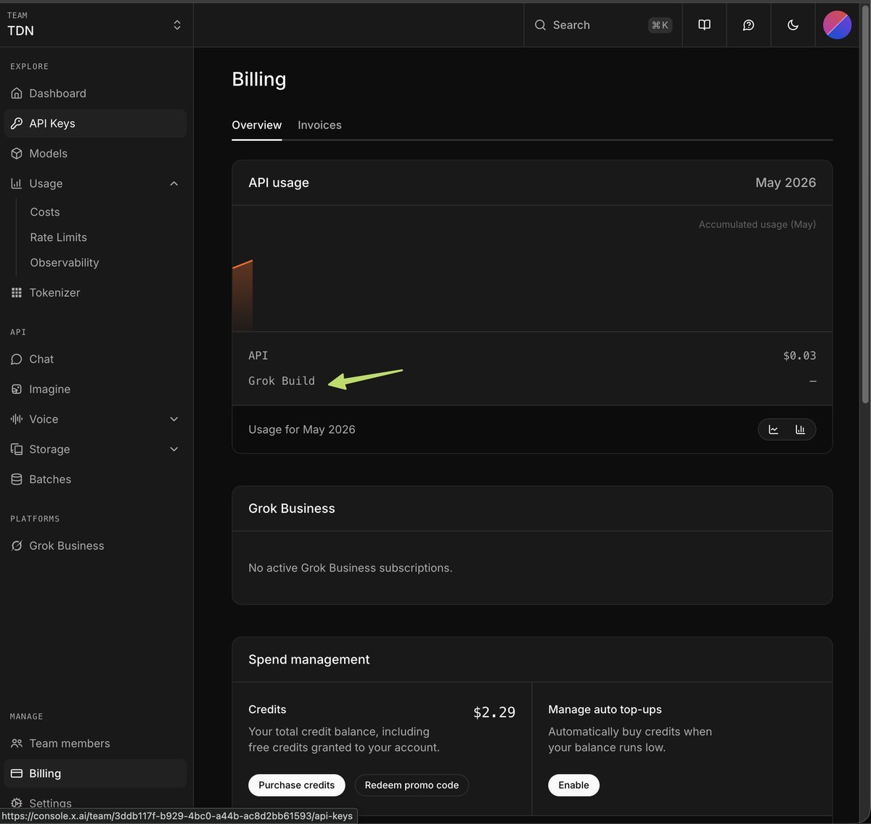Open the help chat bubble icon

(x=748, y=25)
